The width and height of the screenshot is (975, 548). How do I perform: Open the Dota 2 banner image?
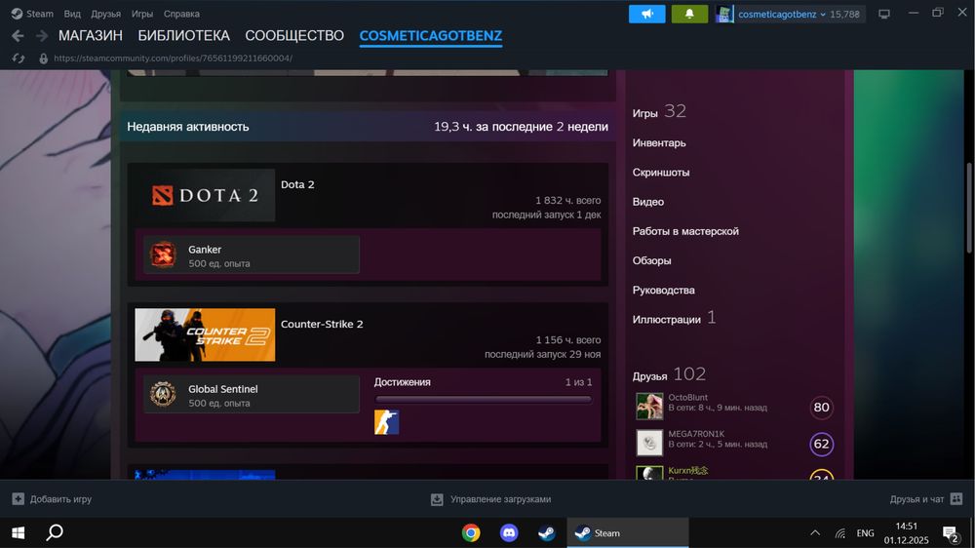(205, 195)
